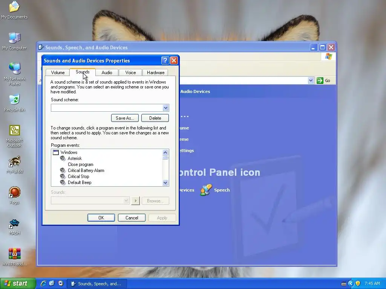The width and height of the screenshot is (386, 289).
Task: Switch to the Volume tab
Action: click(58, 73)
